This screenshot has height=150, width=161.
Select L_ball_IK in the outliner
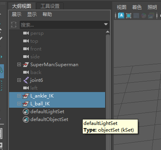[x=57, y=104]
